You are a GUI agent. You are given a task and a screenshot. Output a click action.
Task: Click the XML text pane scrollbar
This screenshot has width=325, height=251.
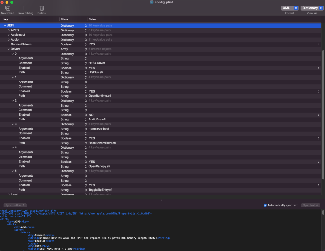[x=323, y=212]
